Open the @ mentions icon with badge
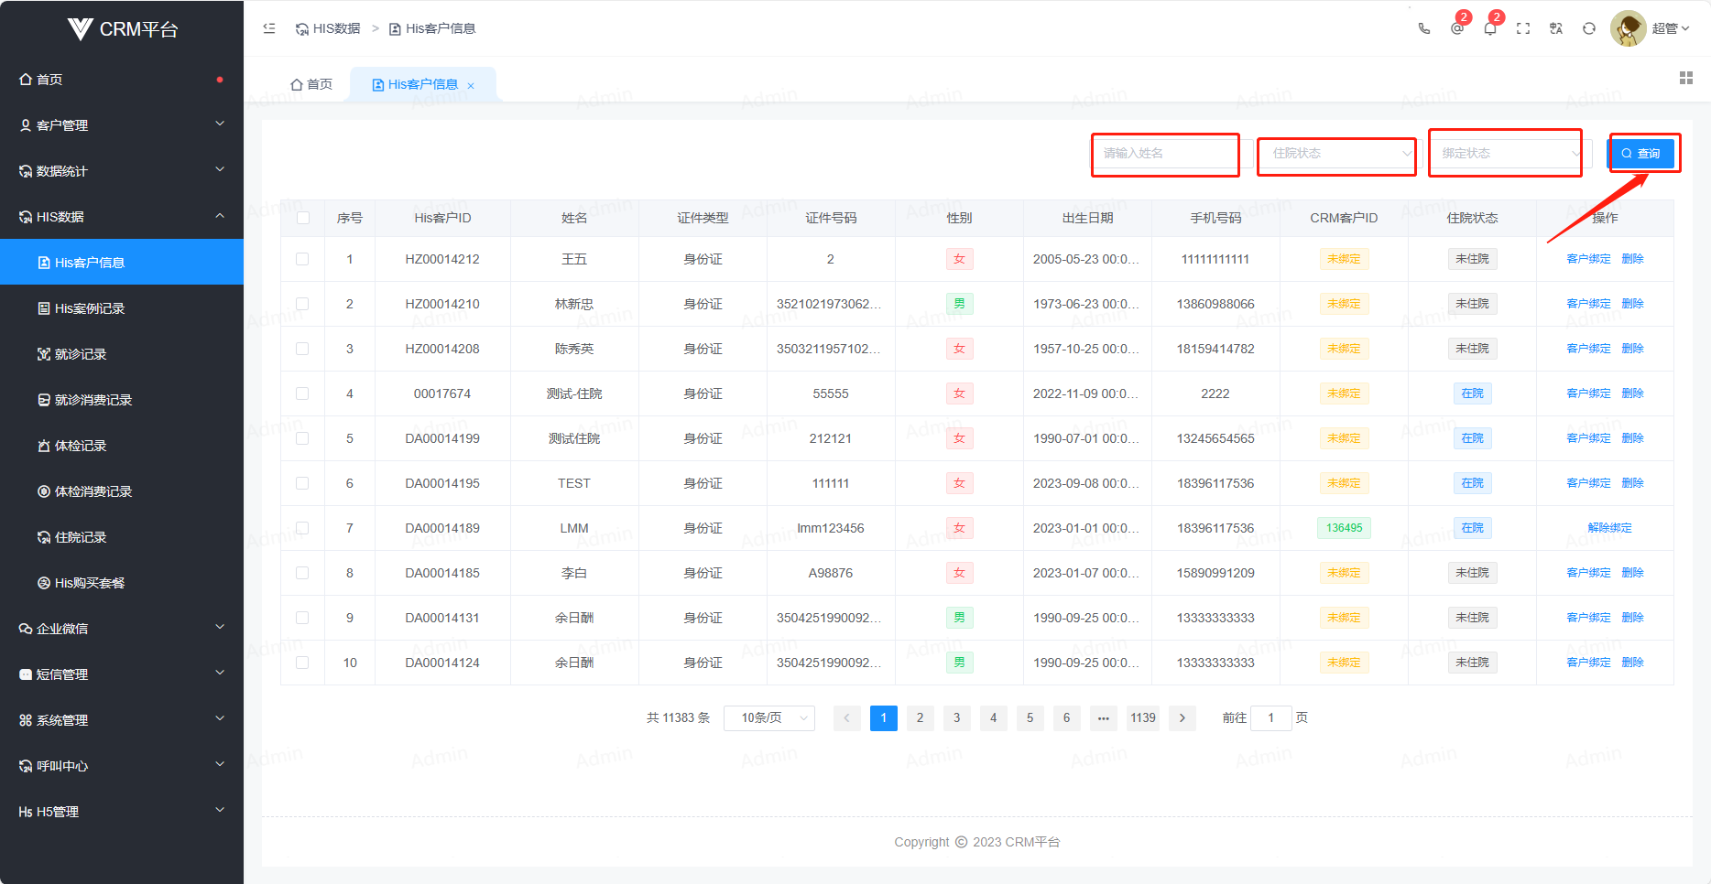 point(1457,28)
